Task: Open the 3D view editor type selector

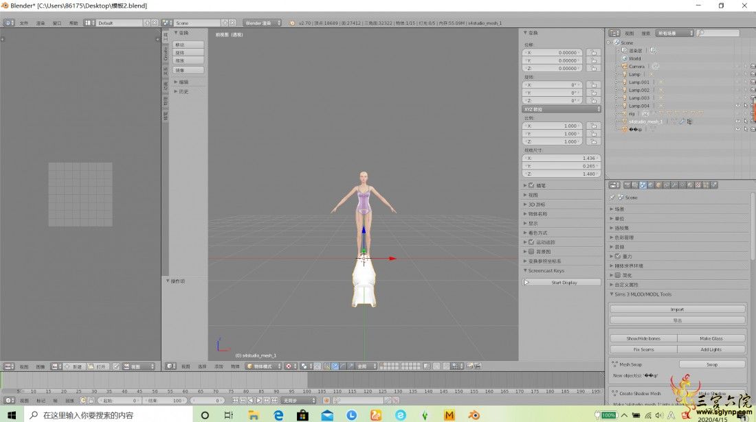Action: coord(171,366)
